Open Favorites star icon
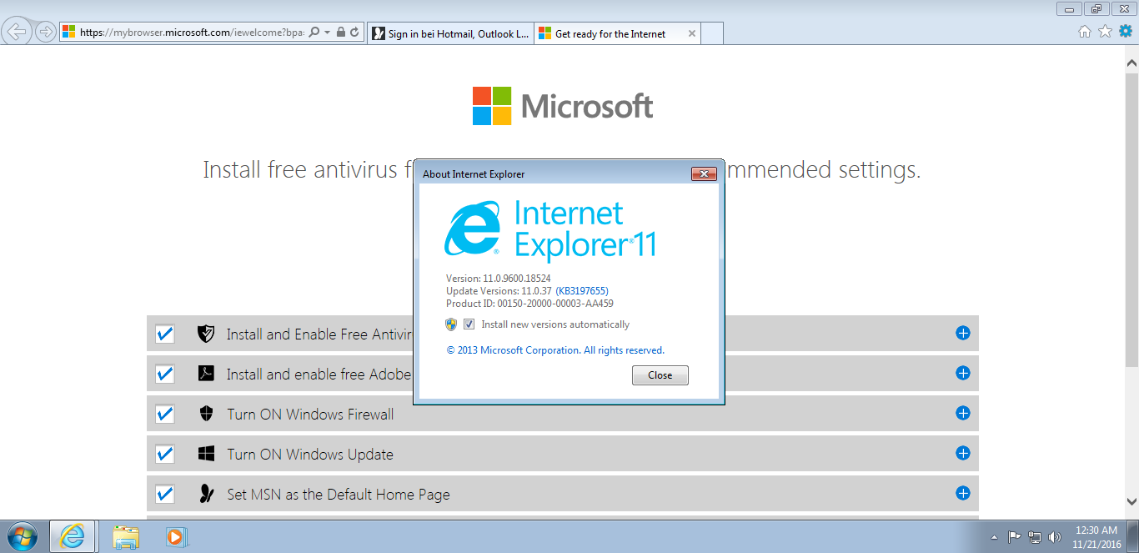This screenshot has height=553, width=1139. point(1105,32)
